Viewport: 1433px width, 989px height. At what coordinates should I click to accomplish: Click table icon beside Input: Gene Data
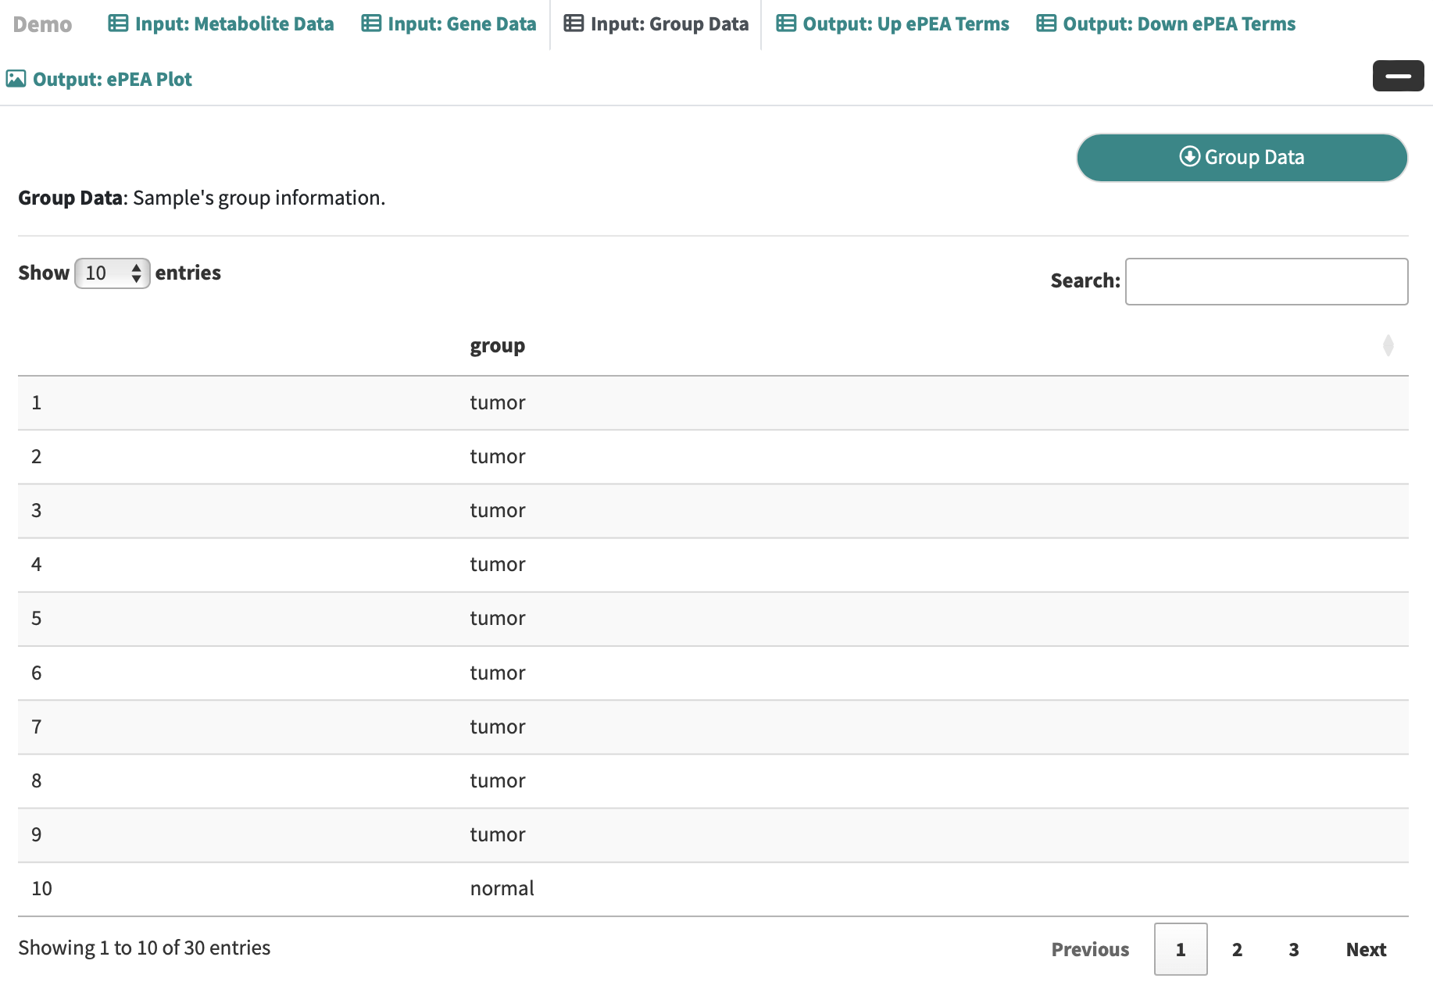tap(371, 23)
